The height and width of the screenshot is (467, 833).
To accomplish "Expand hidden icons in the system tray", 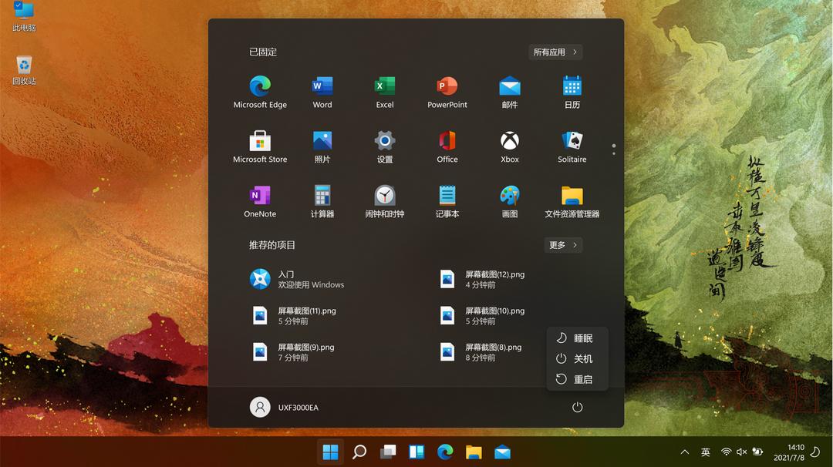I will [x=684, y=452].
